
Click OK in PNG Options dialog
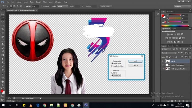(135, 61)
